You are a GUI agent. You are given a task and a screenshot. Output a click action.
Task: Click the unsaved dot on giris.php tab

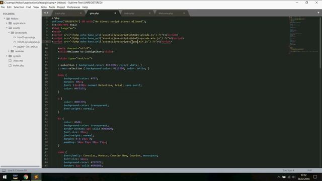click(x=115, y=13)
